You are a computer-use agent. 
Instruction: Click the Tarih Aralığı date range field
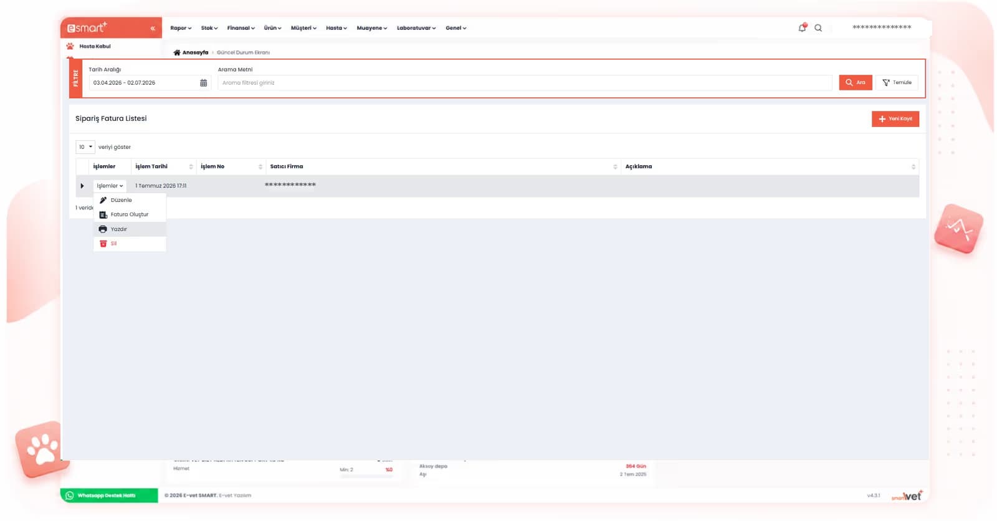(x=150, y=83)
